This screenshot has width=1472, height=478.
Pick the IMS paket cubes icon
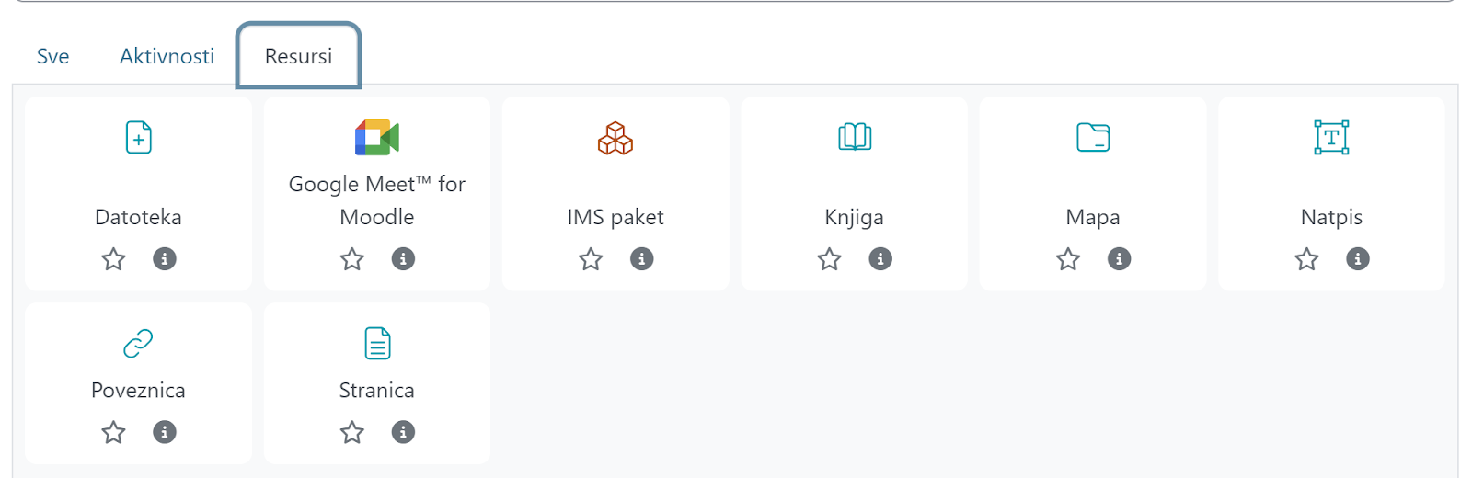tap(615, 138)
